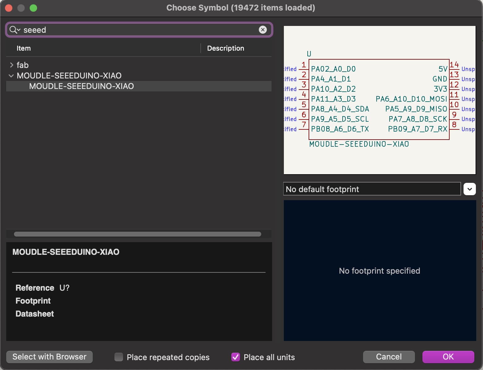Click the GND pin label in preview
Screen dimensions: 483x370
pos(440,79)
